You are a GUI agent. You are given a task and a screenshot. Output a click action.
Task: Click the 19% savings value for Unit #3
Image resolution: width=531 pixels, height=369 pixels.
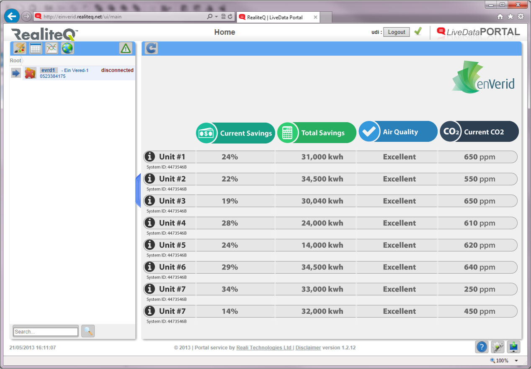(x=229, y=201)
